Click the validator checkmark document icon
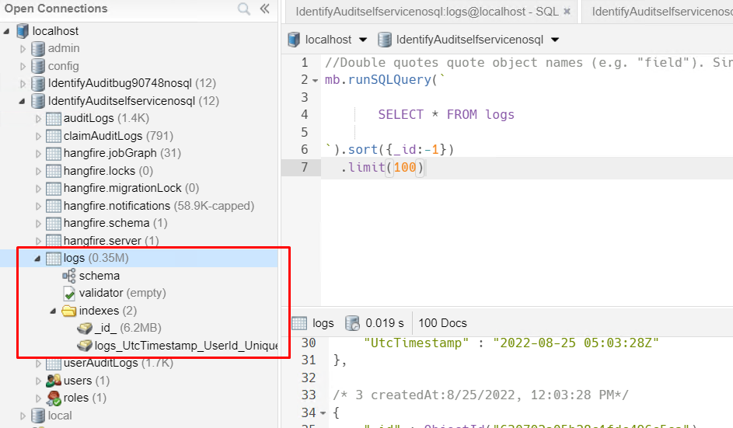The height and width of the screenshot is (428, 733). (x=69, y=294)
